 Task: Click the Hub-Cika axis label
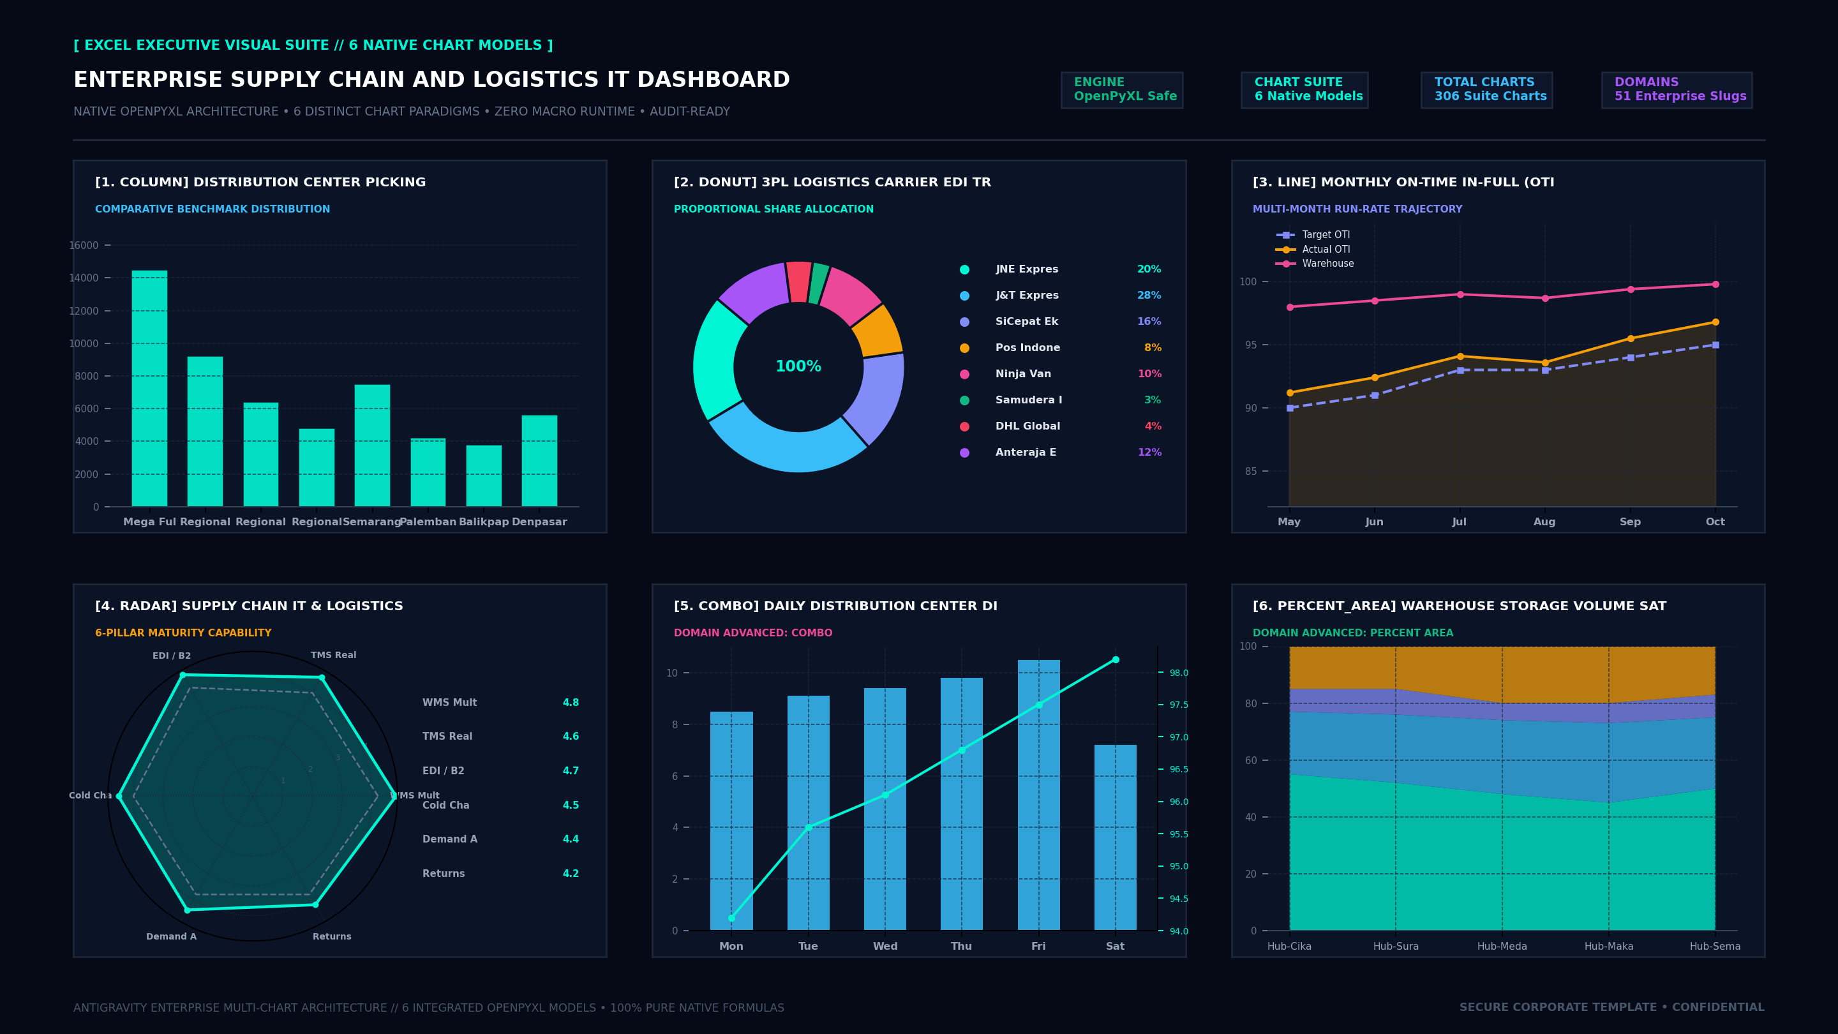click(1289, 946)
